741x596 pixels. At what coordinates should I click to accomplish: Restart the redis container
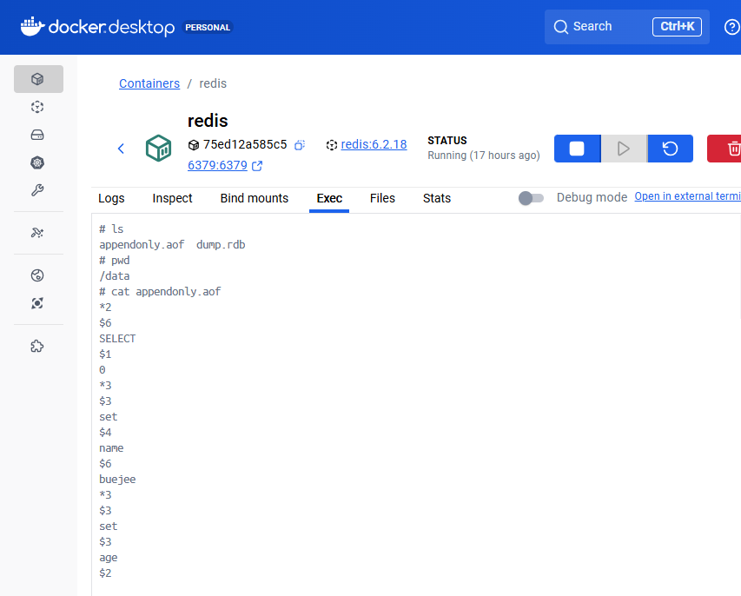click(x=670, y=149)
